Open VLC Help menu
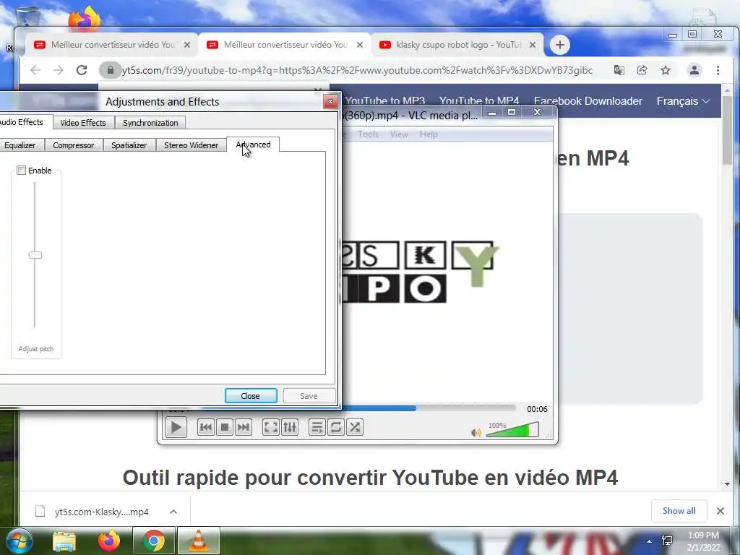 coord(429,134)
